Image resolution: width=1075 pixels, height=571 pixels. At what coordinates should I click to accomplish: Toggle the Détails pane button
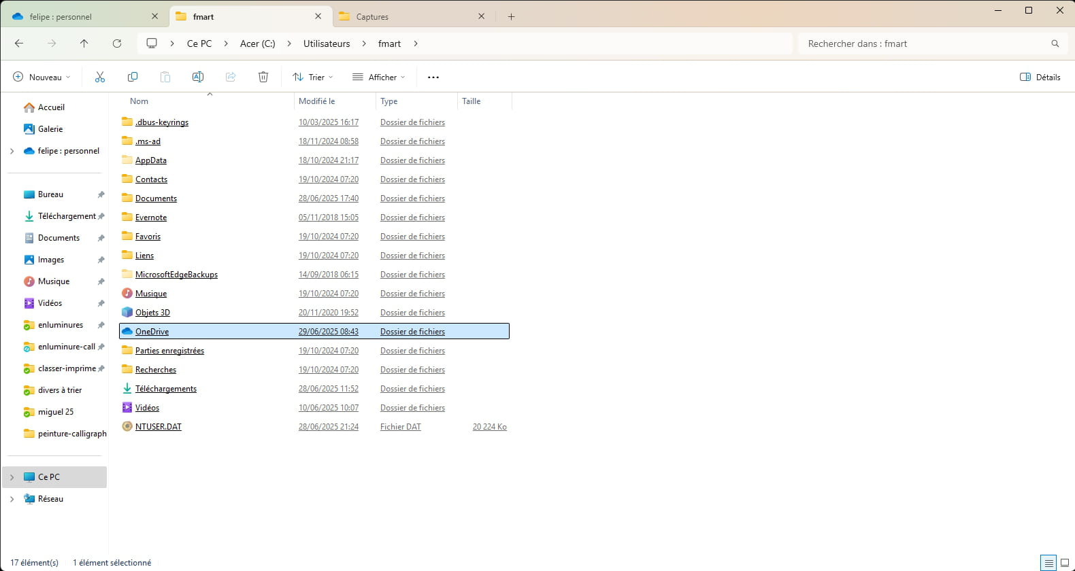click(1040, 77)
